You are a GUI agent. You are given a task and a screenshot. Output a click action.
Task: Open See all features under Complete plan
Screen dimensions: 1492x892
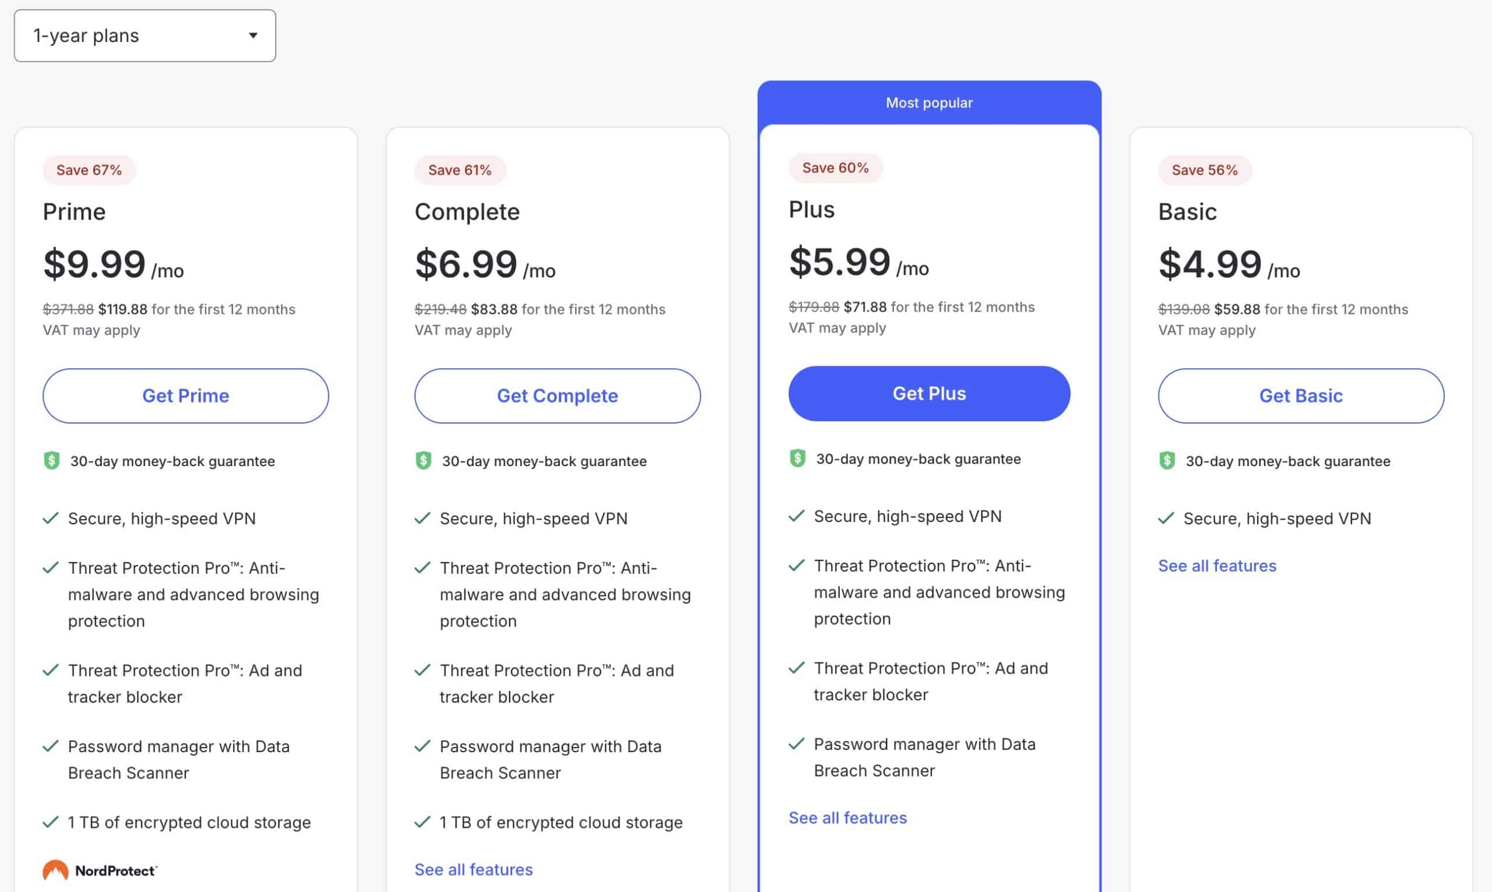coord(474,869)
